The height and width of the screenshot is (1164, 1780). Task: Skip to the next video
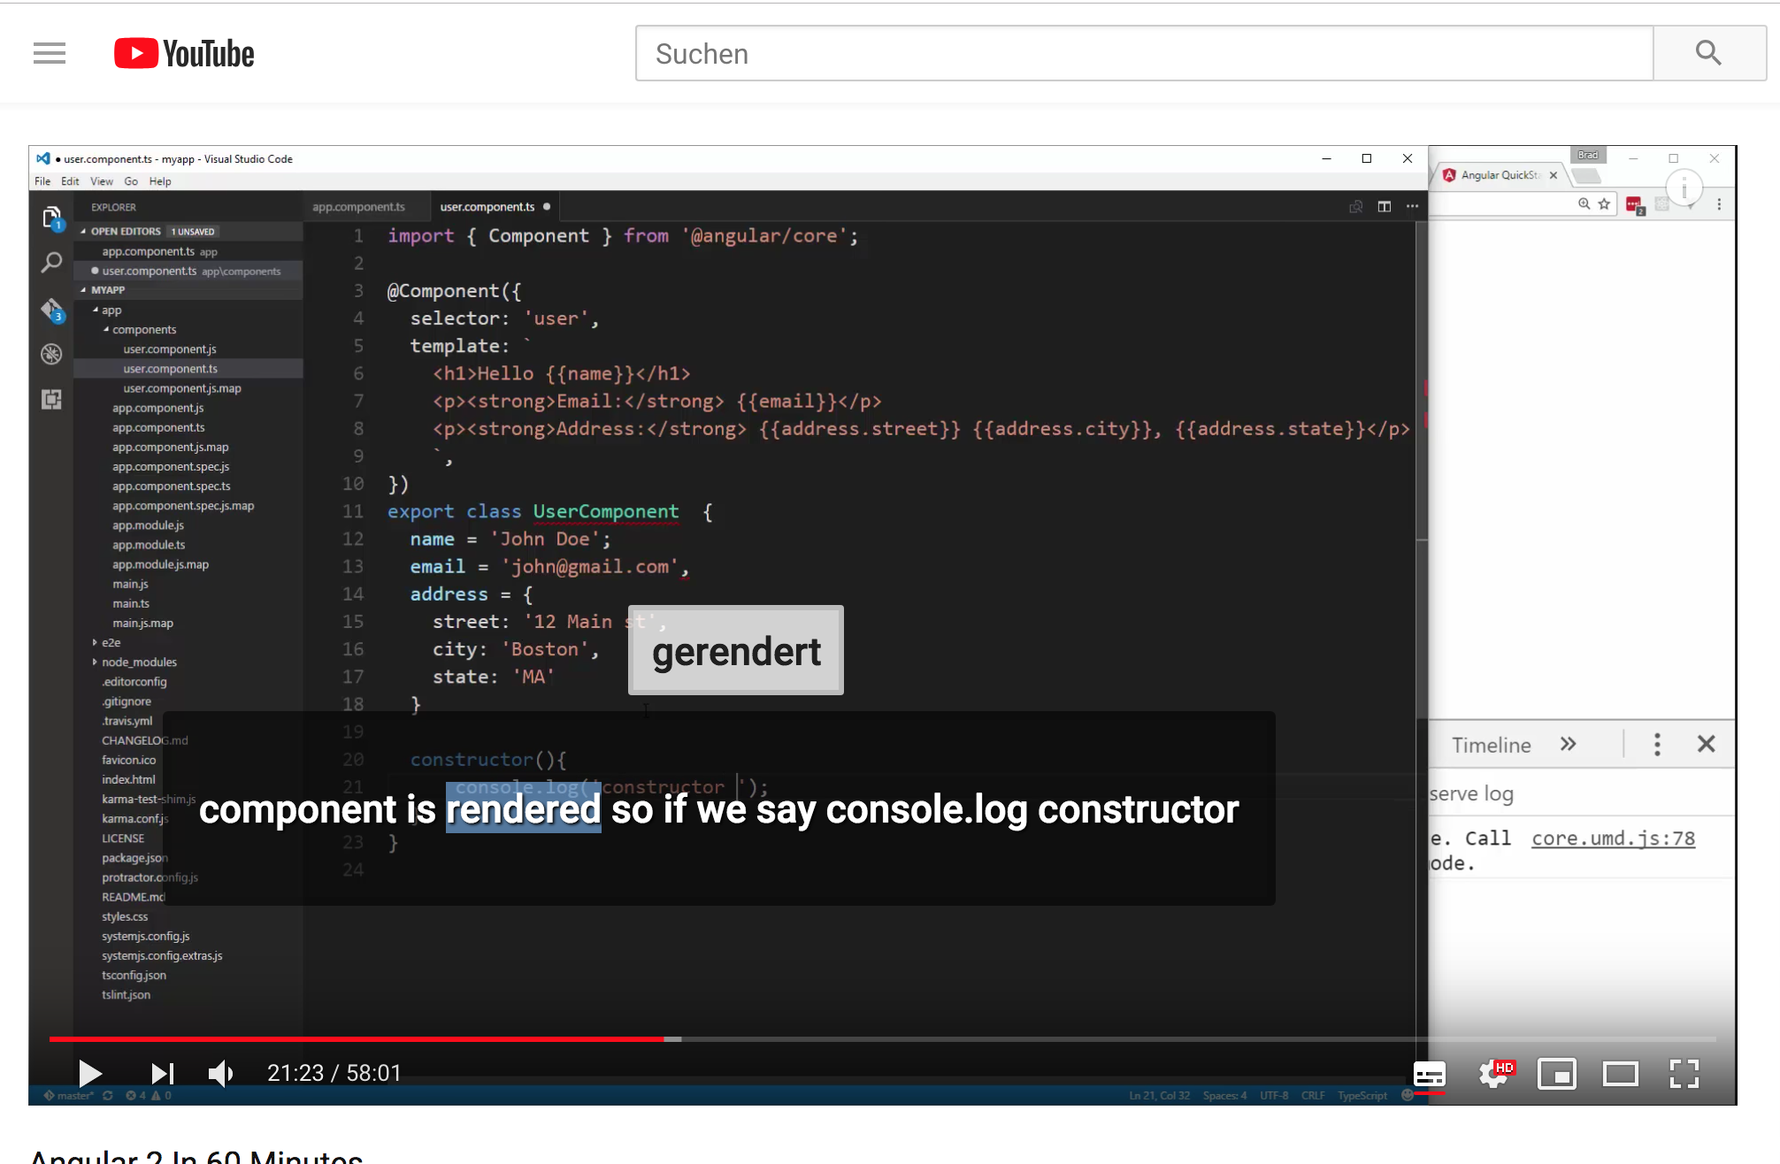[x=162, y=1073]
